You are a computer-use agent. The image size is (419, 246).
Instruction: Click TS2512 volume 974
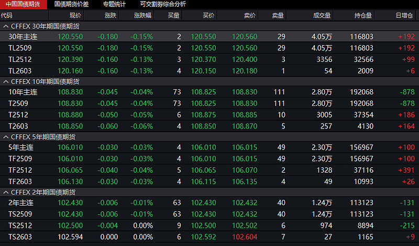[326, 226]
